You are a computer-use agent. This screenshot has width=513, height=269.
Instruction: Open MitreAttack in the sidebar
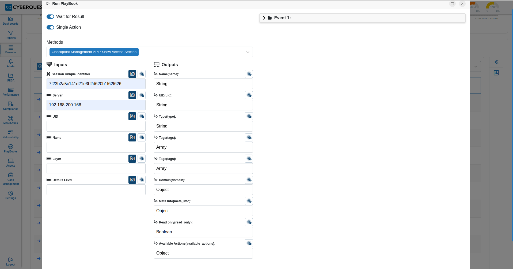coord(11,120)
